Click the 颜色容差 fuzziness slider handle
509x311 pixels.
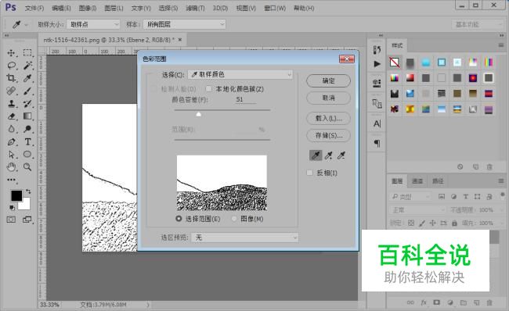tap(198, 114)
